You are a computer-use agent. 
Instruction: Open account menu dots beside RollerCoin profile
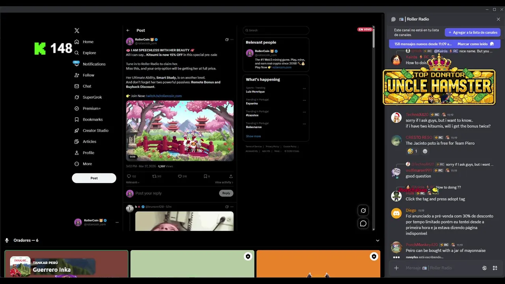pyautogui.click(x=117, y=222)
